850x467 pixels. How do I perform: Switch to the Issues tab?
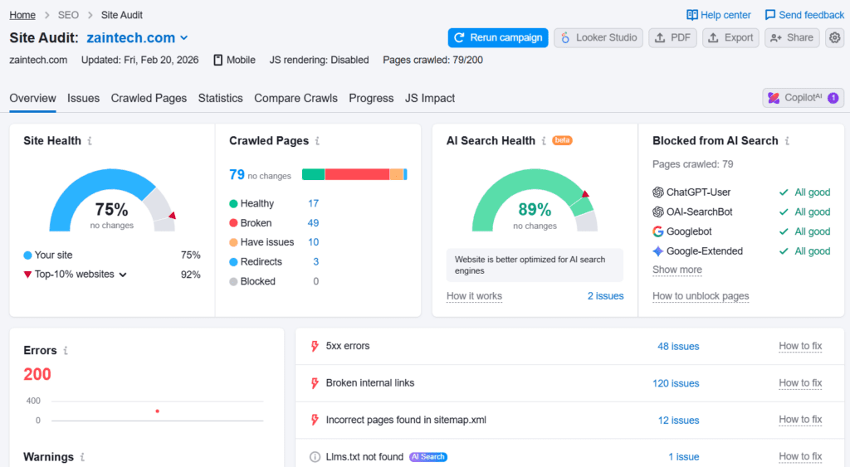pos(83,98)
